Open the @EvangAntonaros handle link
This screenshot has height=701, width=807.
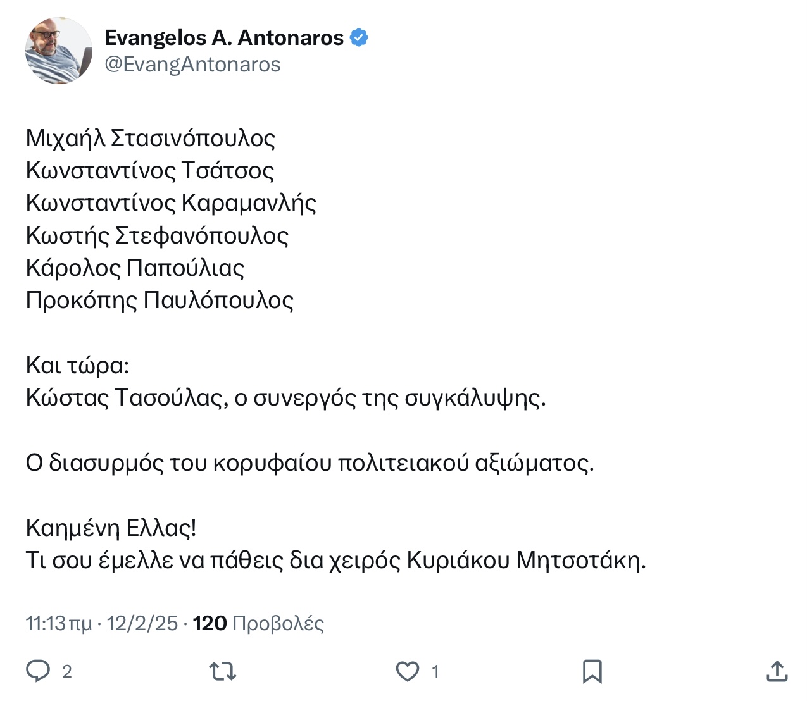(192, 65)
